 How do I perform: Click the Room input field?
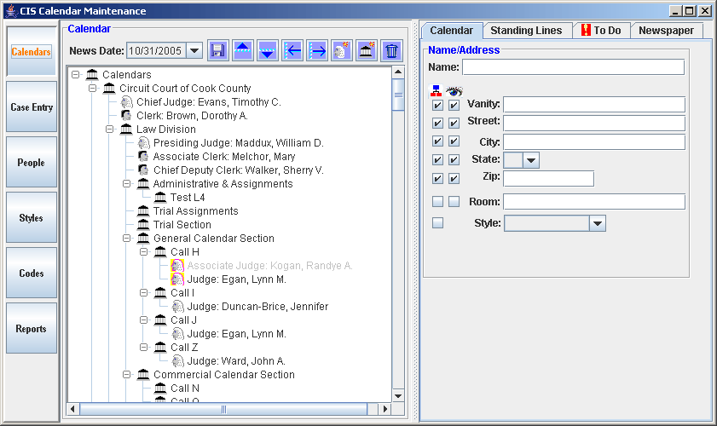(x=594, y=202)
